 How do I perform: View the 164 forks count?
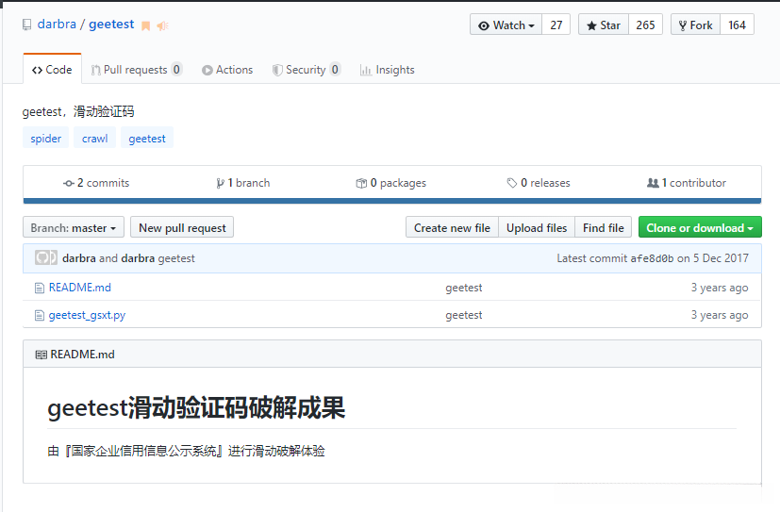(738, 25)
